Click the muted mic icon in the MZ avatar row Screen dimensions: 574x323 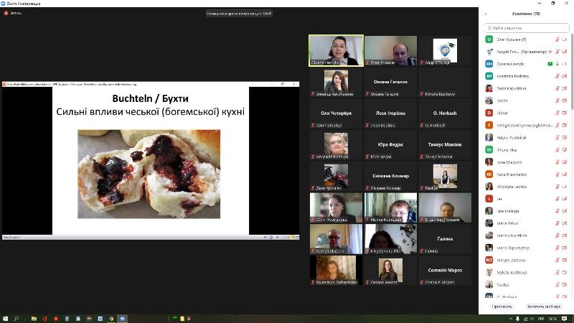557,260
